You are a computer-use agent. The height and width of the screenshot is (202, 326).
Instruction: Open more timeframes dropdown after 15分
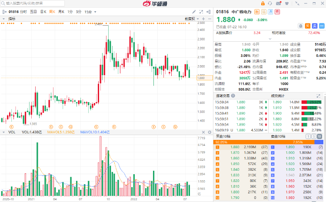coord(95,12)
